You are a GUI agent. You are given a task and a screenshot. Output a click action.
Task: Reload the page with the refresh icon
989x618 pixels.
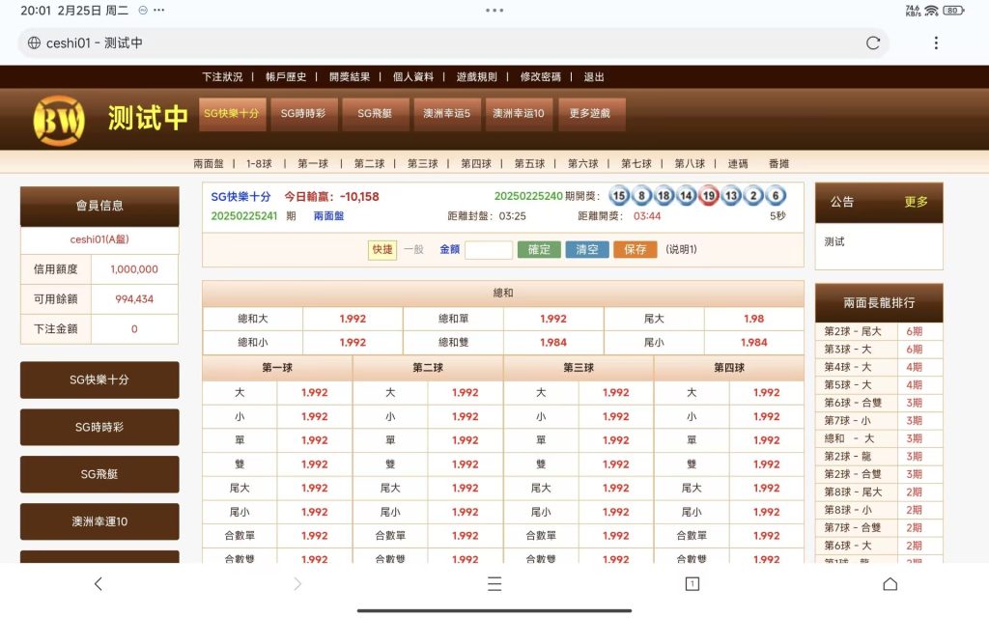coord(872,42)
